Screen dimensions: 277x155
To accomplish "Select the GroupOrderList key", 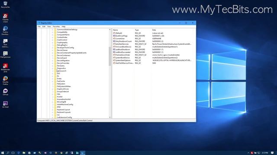I will (62, 92).
